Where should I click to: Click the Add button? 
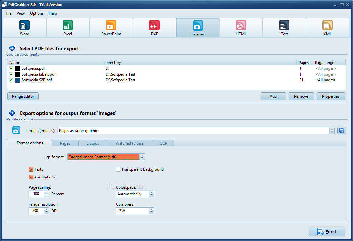273,96
